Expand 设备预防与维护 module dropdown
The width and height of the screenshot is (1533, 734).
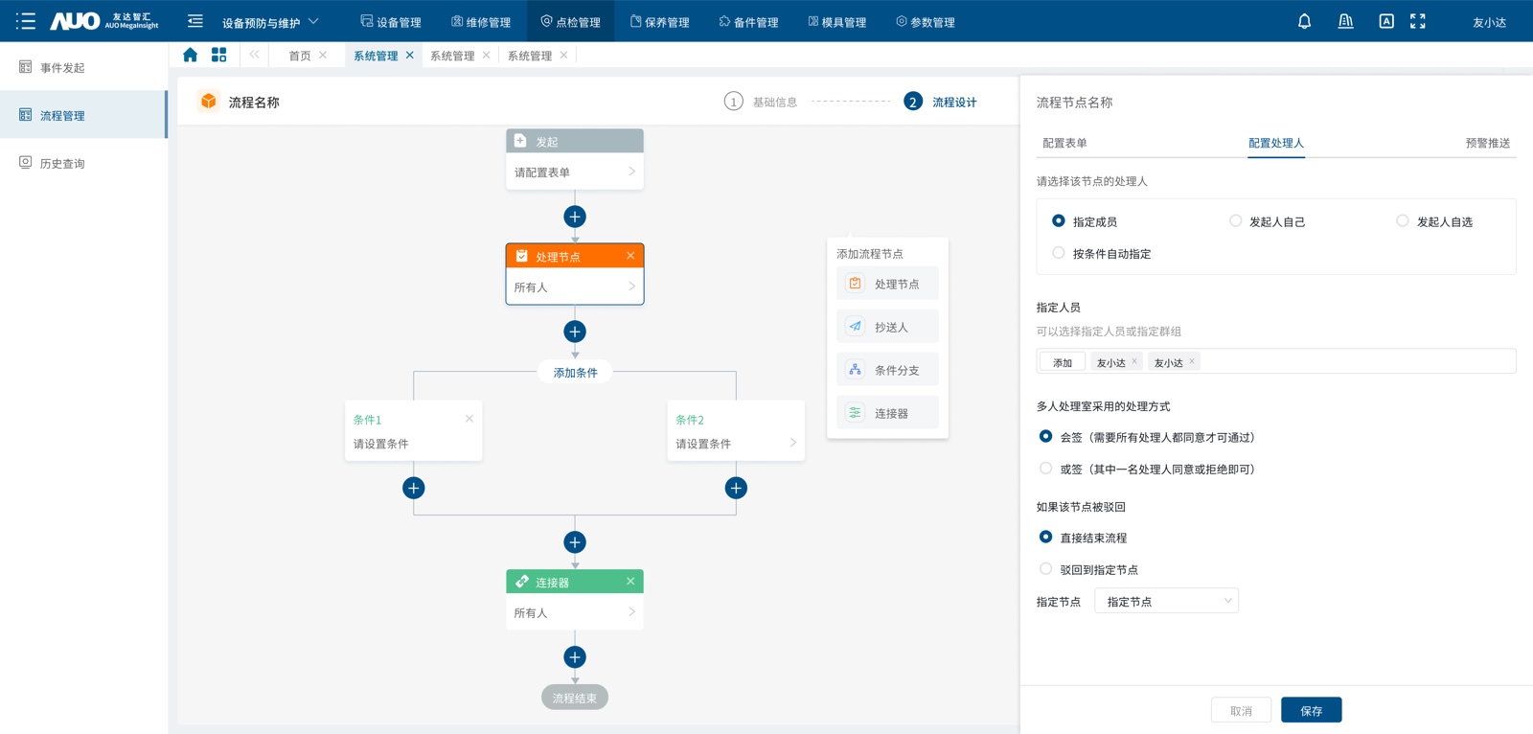(x=270, y=22)
